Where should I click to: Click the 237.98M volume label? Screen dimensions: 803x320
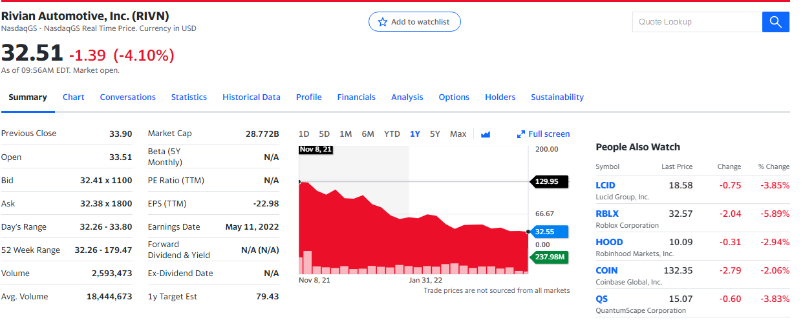pos(549,257)
